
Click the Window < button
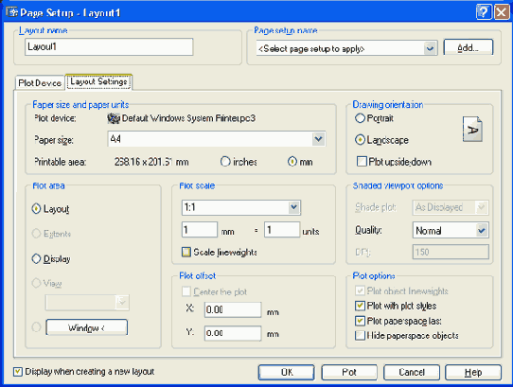pyautogui.click(x=87, y=327)
